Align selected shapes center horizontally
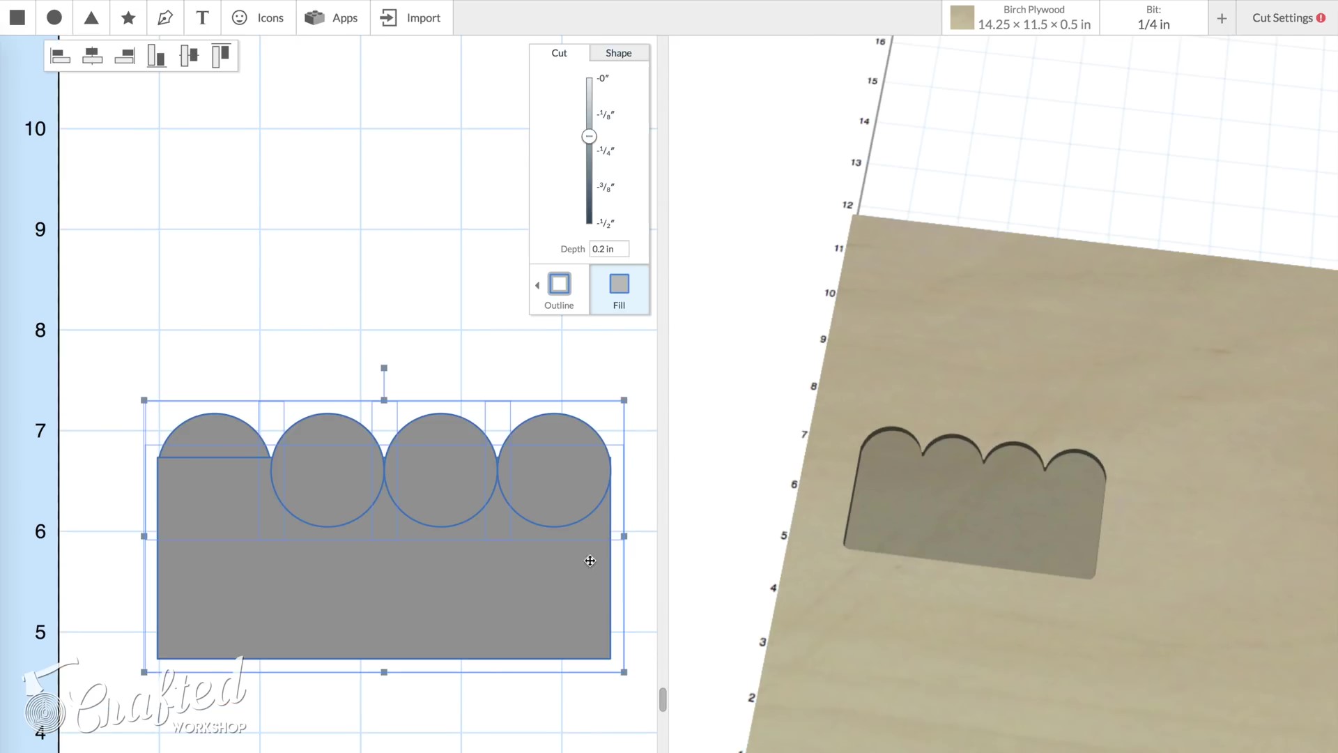The image size is (1338, 753). (93, 56)
